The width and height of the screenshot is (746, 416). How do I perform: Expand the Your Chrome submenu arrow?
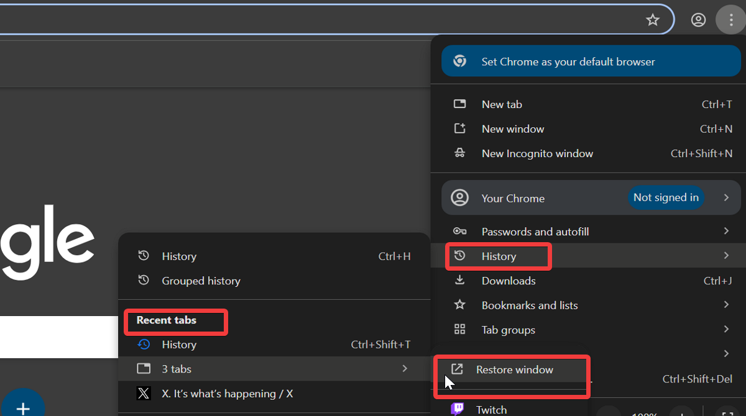click(726, 198)
